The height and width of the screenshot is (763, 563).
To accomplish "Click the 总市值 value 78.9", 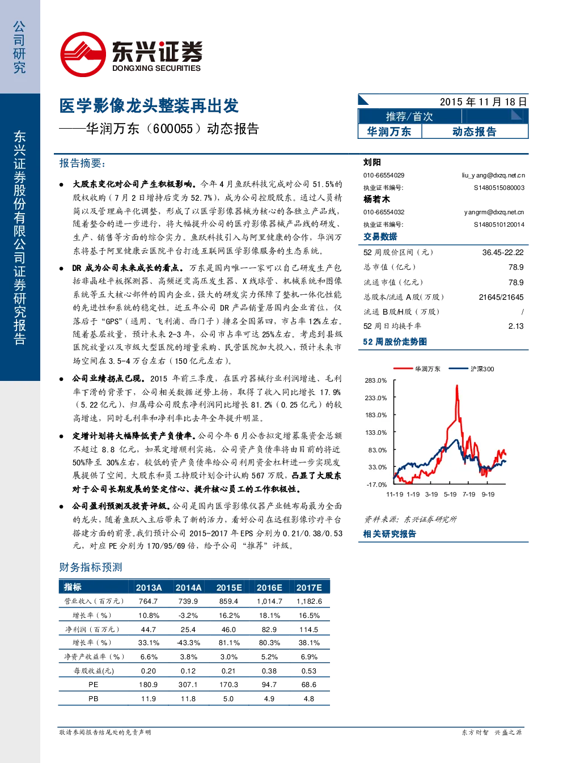I will pos(516,267).
